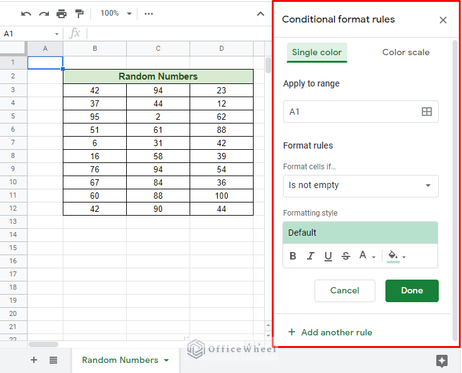
Task: Toggle Underline in formatting style
Action: 328,256
